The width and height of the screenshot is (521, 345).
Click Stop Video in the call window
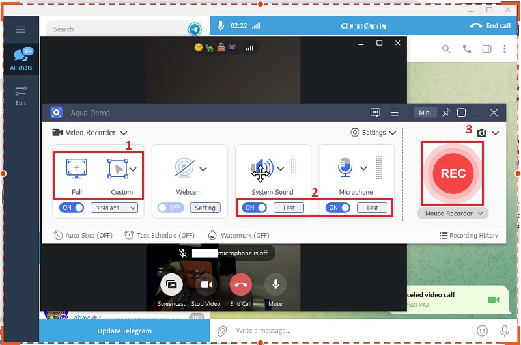(x=206, y=284)
